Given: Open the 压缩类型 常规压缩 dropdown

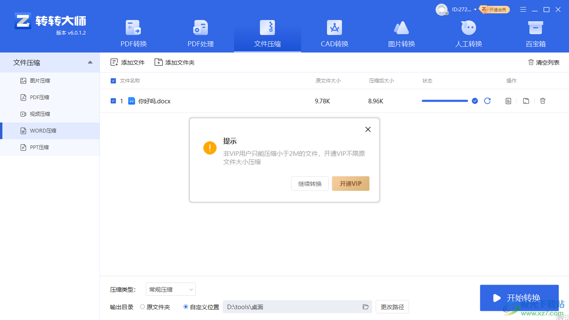Looking at the screenshot, I should pos(171,290).
